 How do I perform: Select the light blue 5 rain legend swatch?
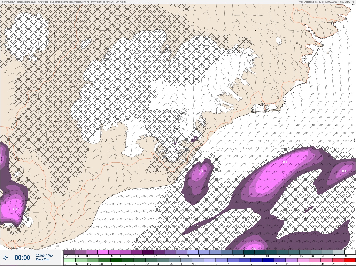210,260
